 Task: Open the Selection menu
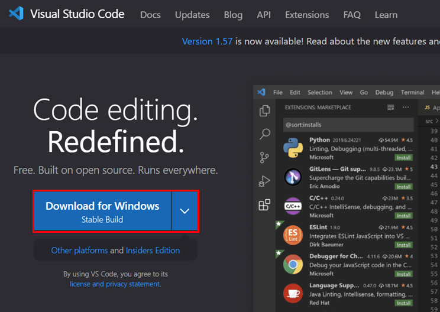(319, 93)
